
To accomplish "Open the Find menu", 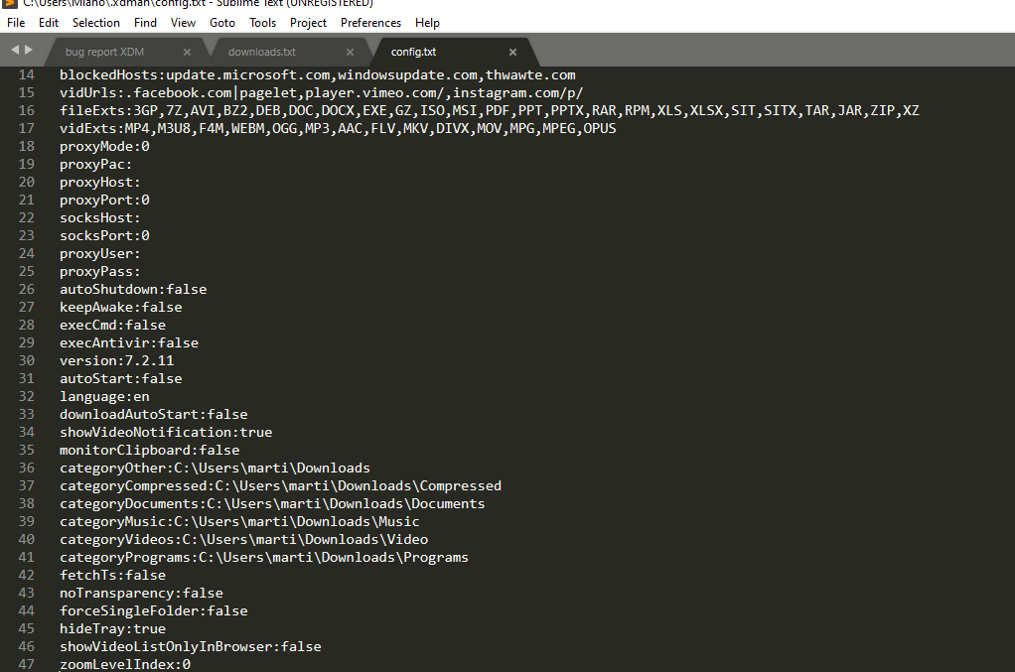I will coord(145,22).
